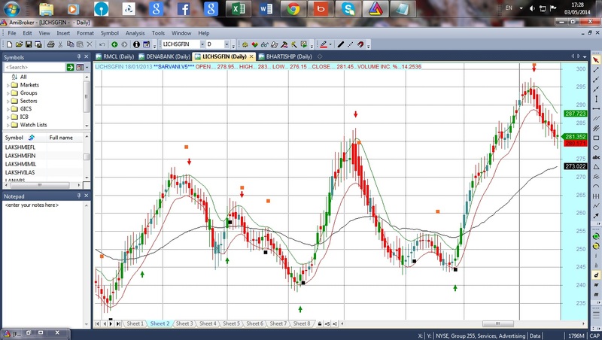The width and height of the screenshot is (602, 340).
Task: Toggle the magnet snap-to-price tool
Action: pos(360,44)
